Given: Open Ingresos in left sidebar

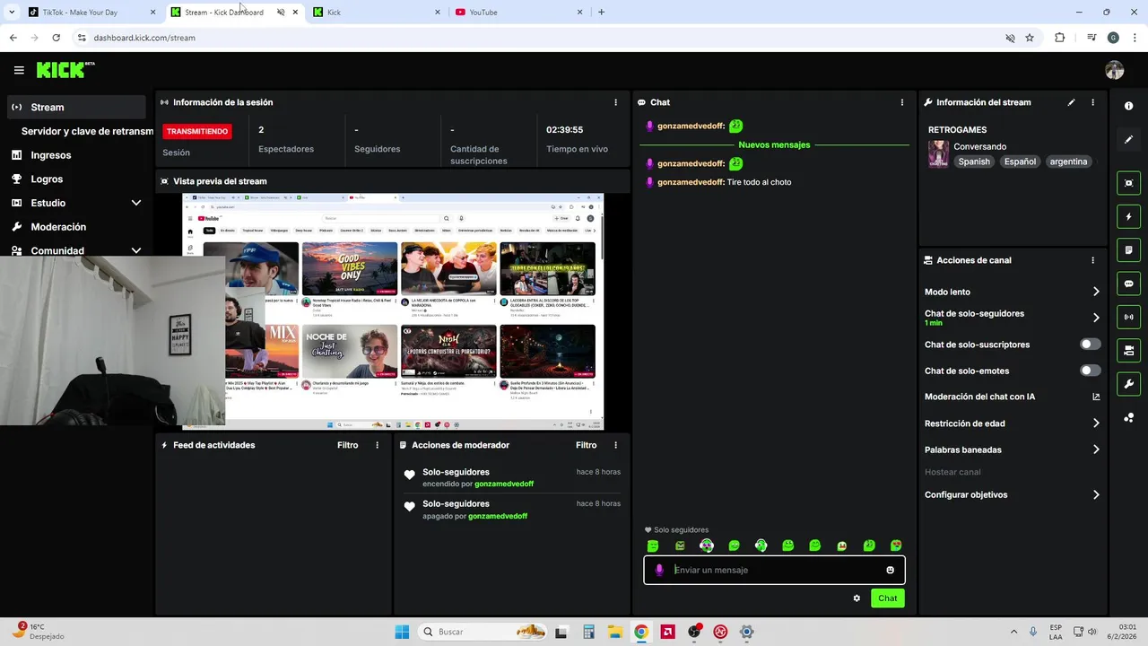Looking at the screenshot, I should pyautogui.click(x=50, y=155).
